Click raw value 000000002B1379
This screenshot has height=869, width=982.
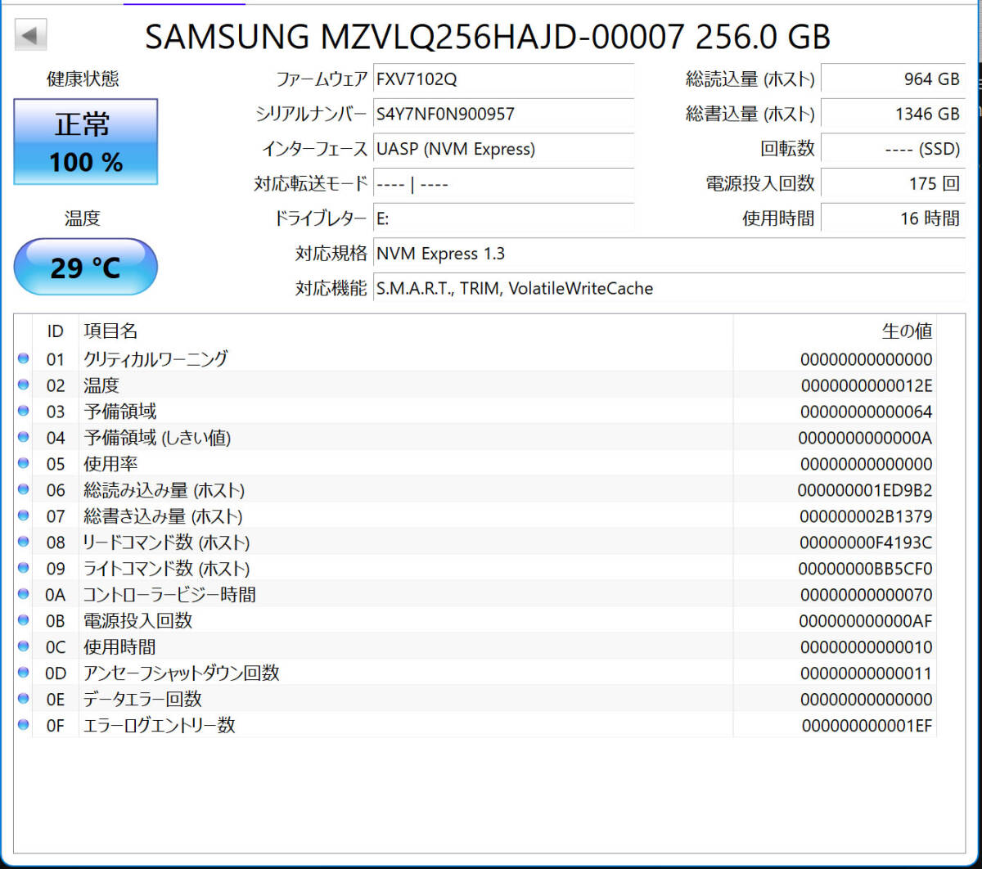(x=866, y=516)
